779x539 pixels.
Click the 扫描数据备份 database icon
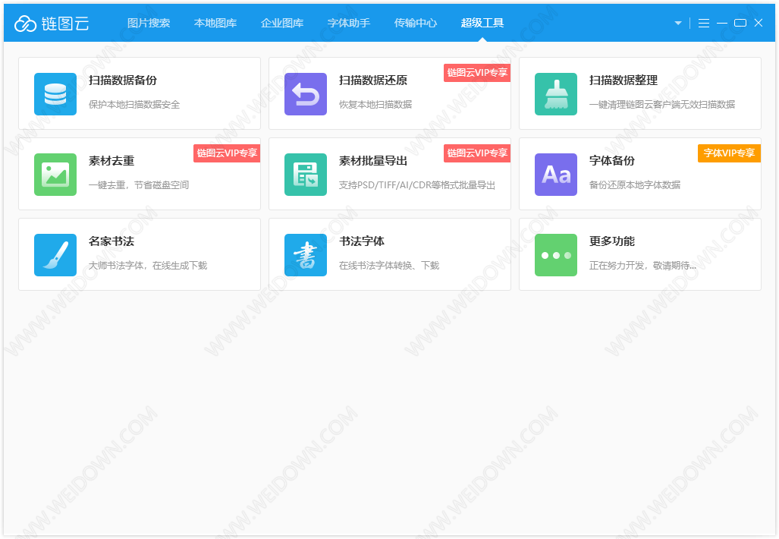[55, 94]
